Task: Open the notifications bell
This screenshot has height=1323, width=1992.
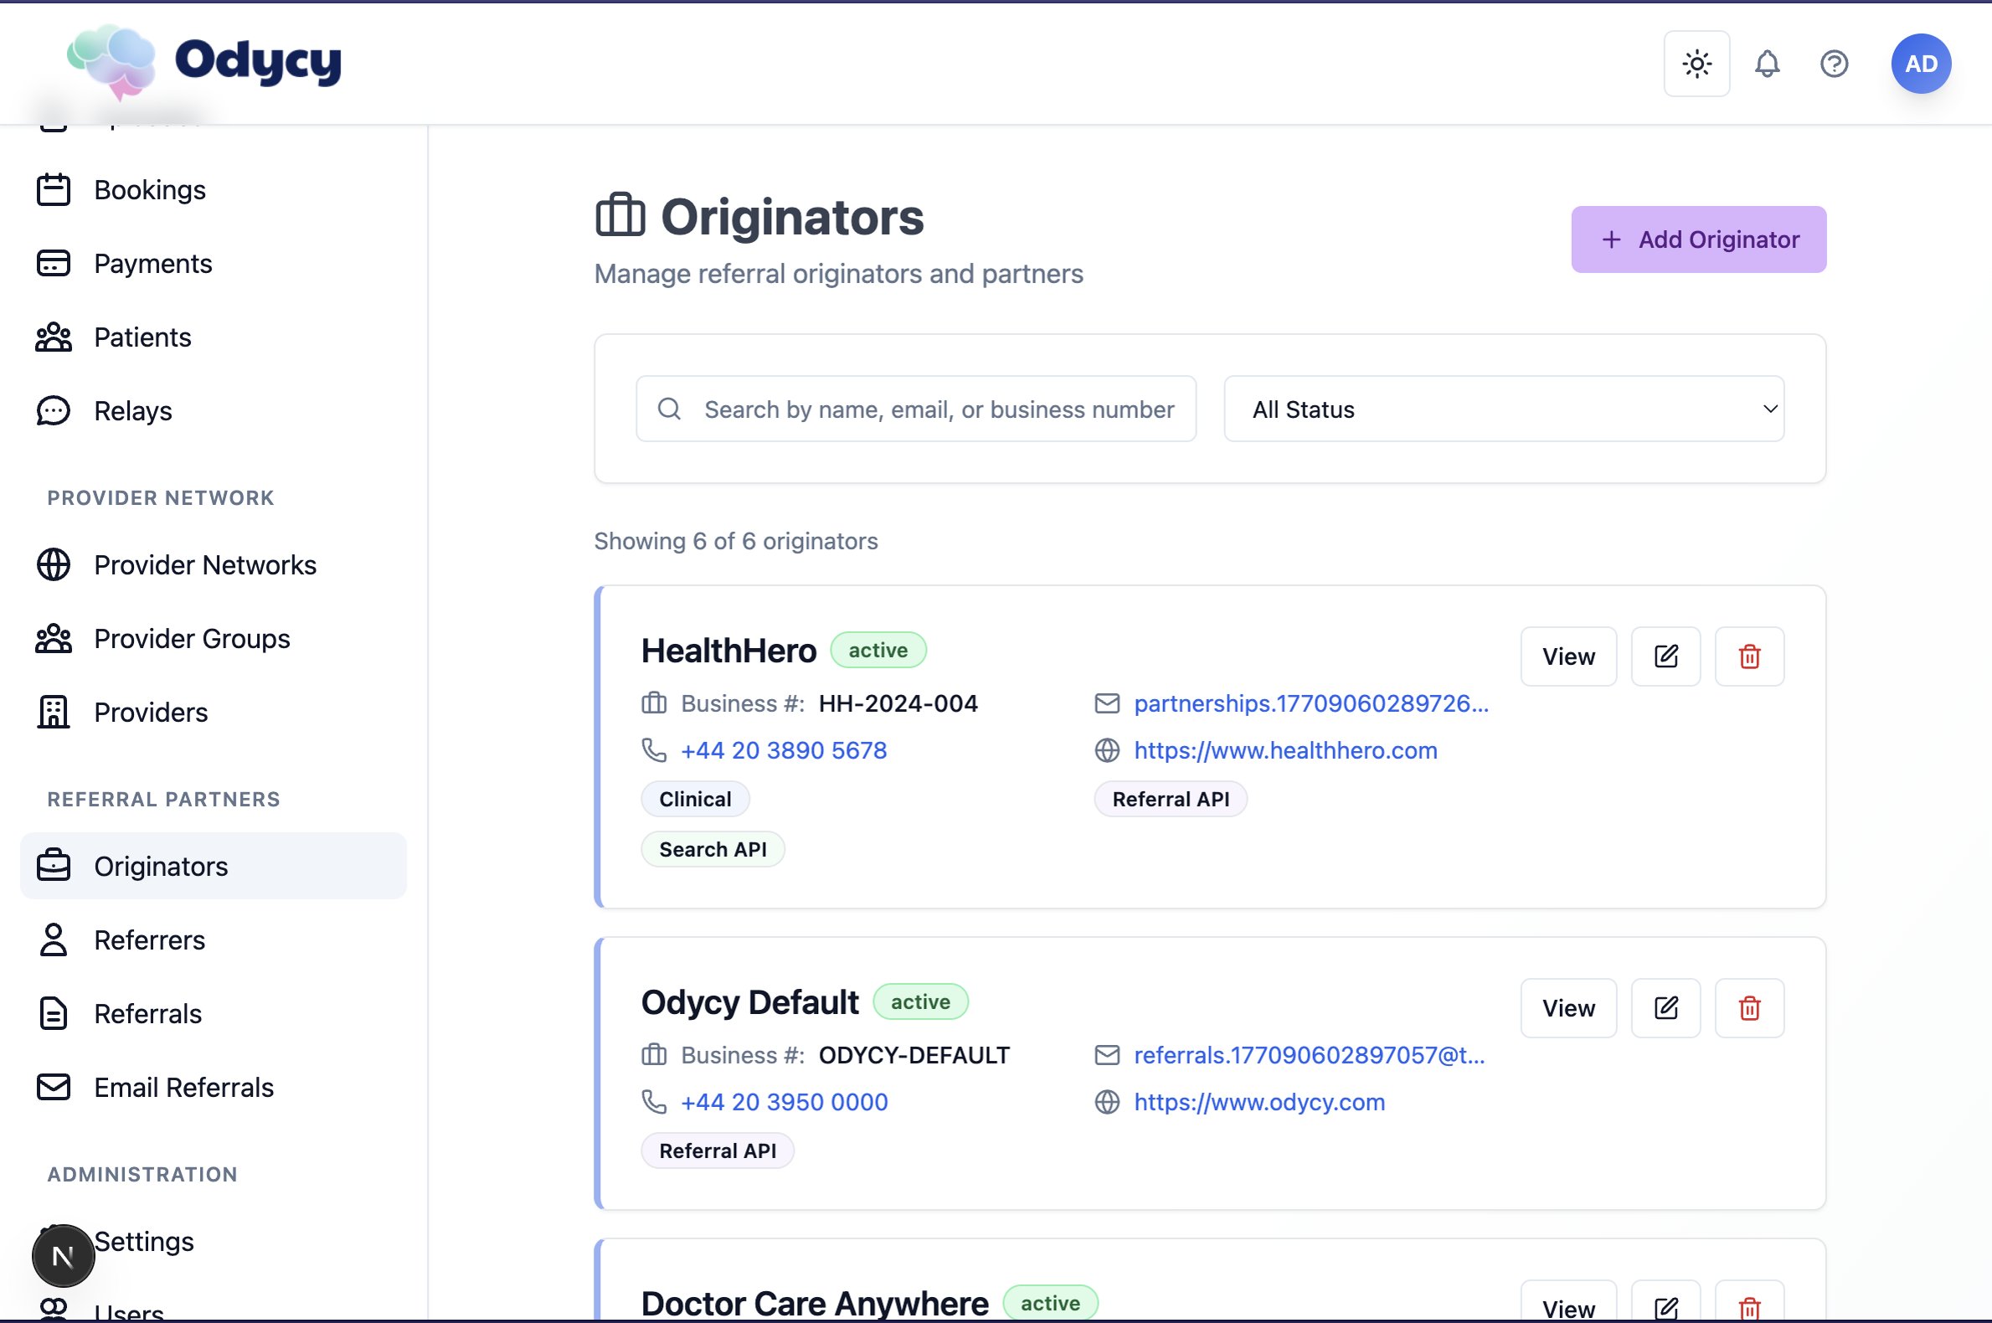Action: pos(1766,64)
